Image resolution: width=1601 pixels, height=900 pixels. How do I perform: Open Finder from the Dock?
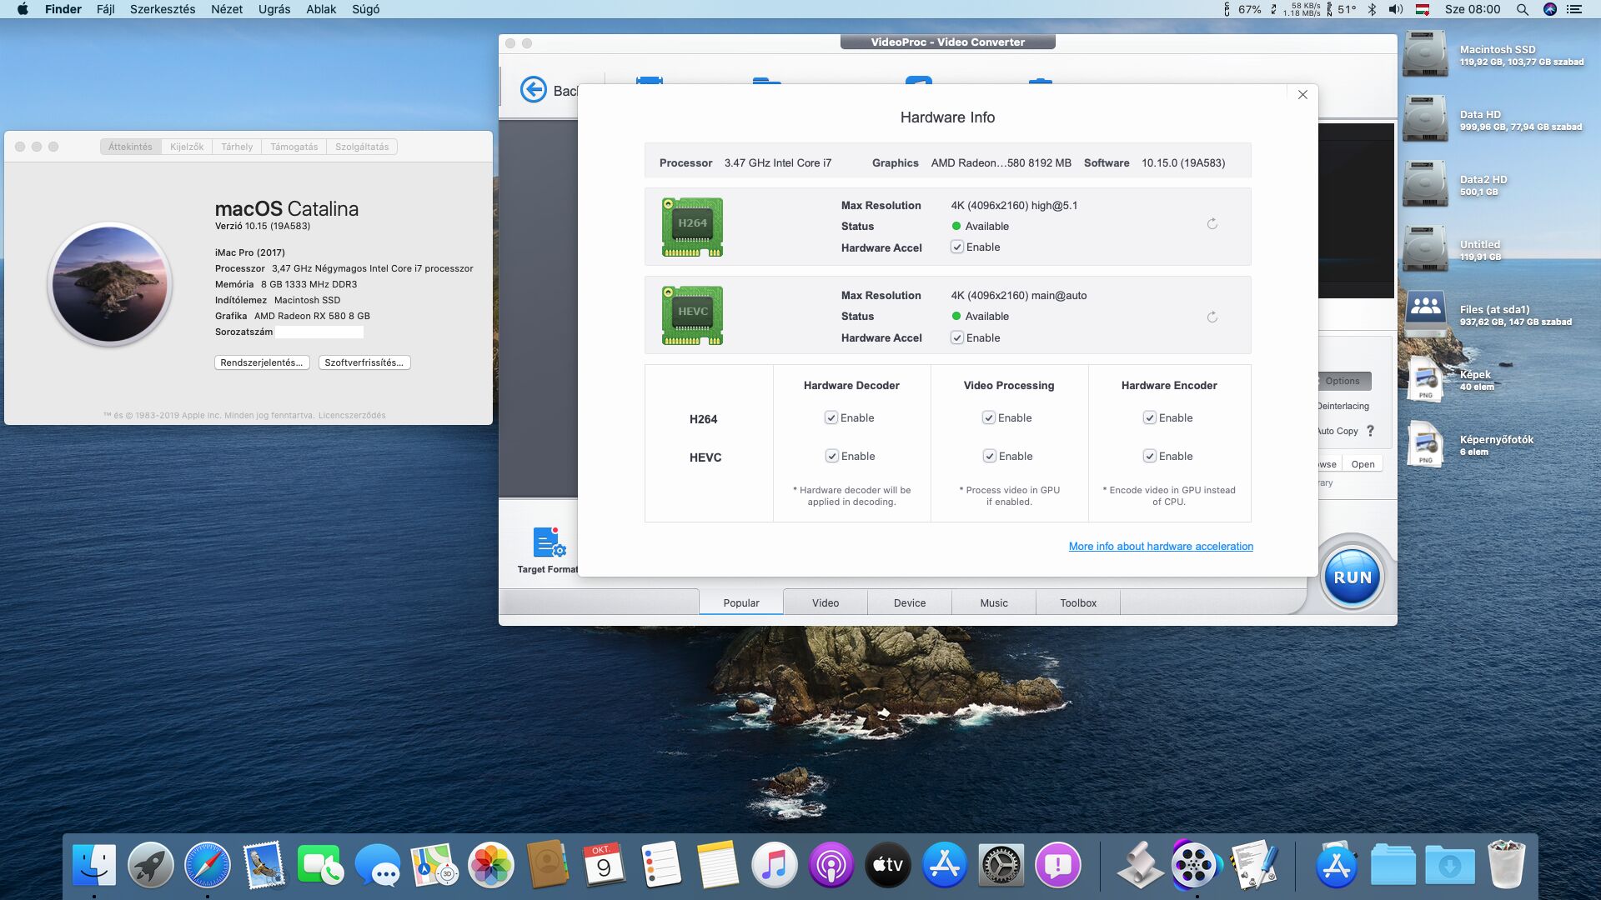pyautogui.click(x=94, y=865)
